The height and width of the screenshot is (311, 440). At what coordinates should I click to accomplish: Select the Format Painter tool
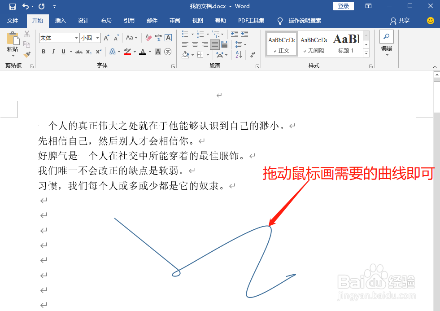[x=26, y=54]
